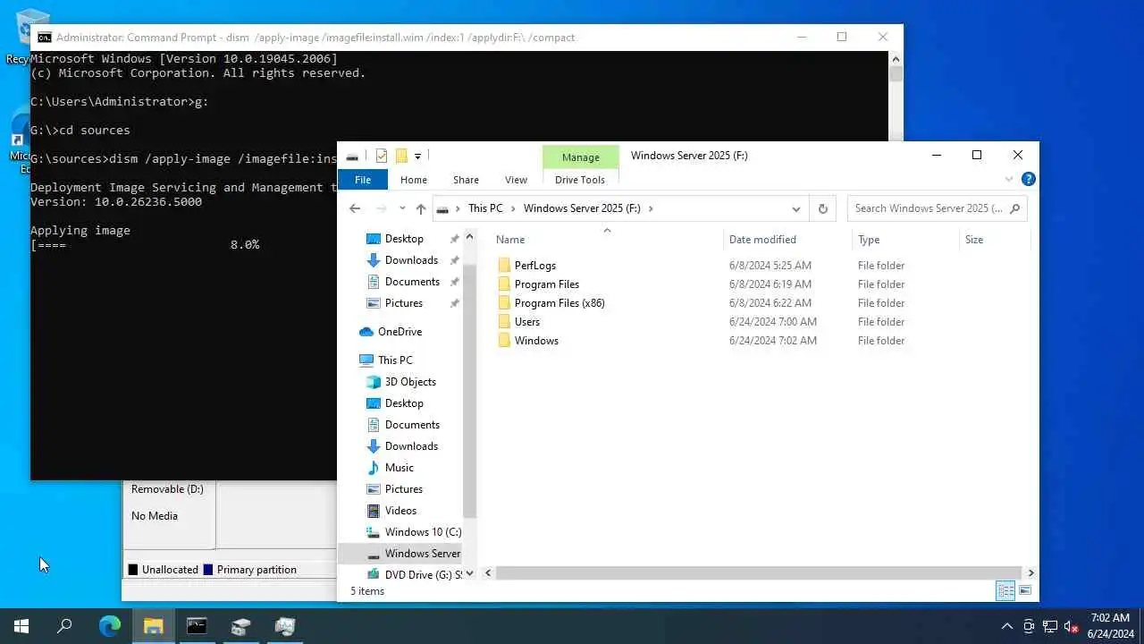
Task: Open Videos under This PC
Action: [400, 511]
